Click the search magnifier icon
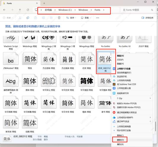158x147 pixels. tap(152, 10)
